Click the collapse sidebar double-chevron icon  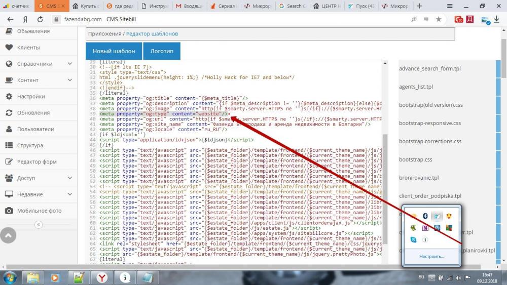tap(39, 224)
